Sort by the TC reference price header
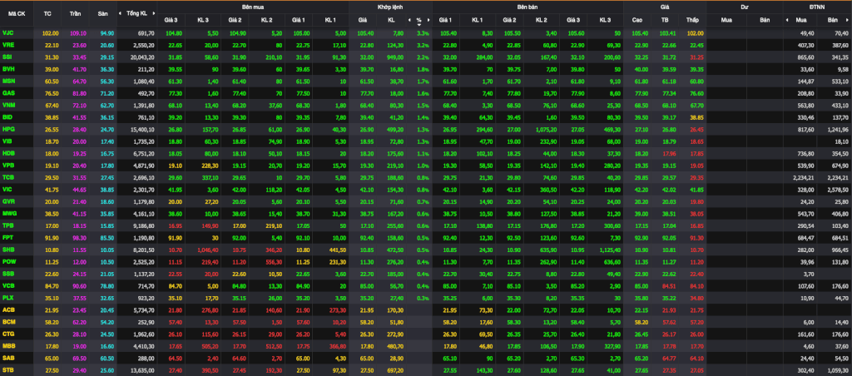This screenshot has height=376, width=852. tap(47, 13)
